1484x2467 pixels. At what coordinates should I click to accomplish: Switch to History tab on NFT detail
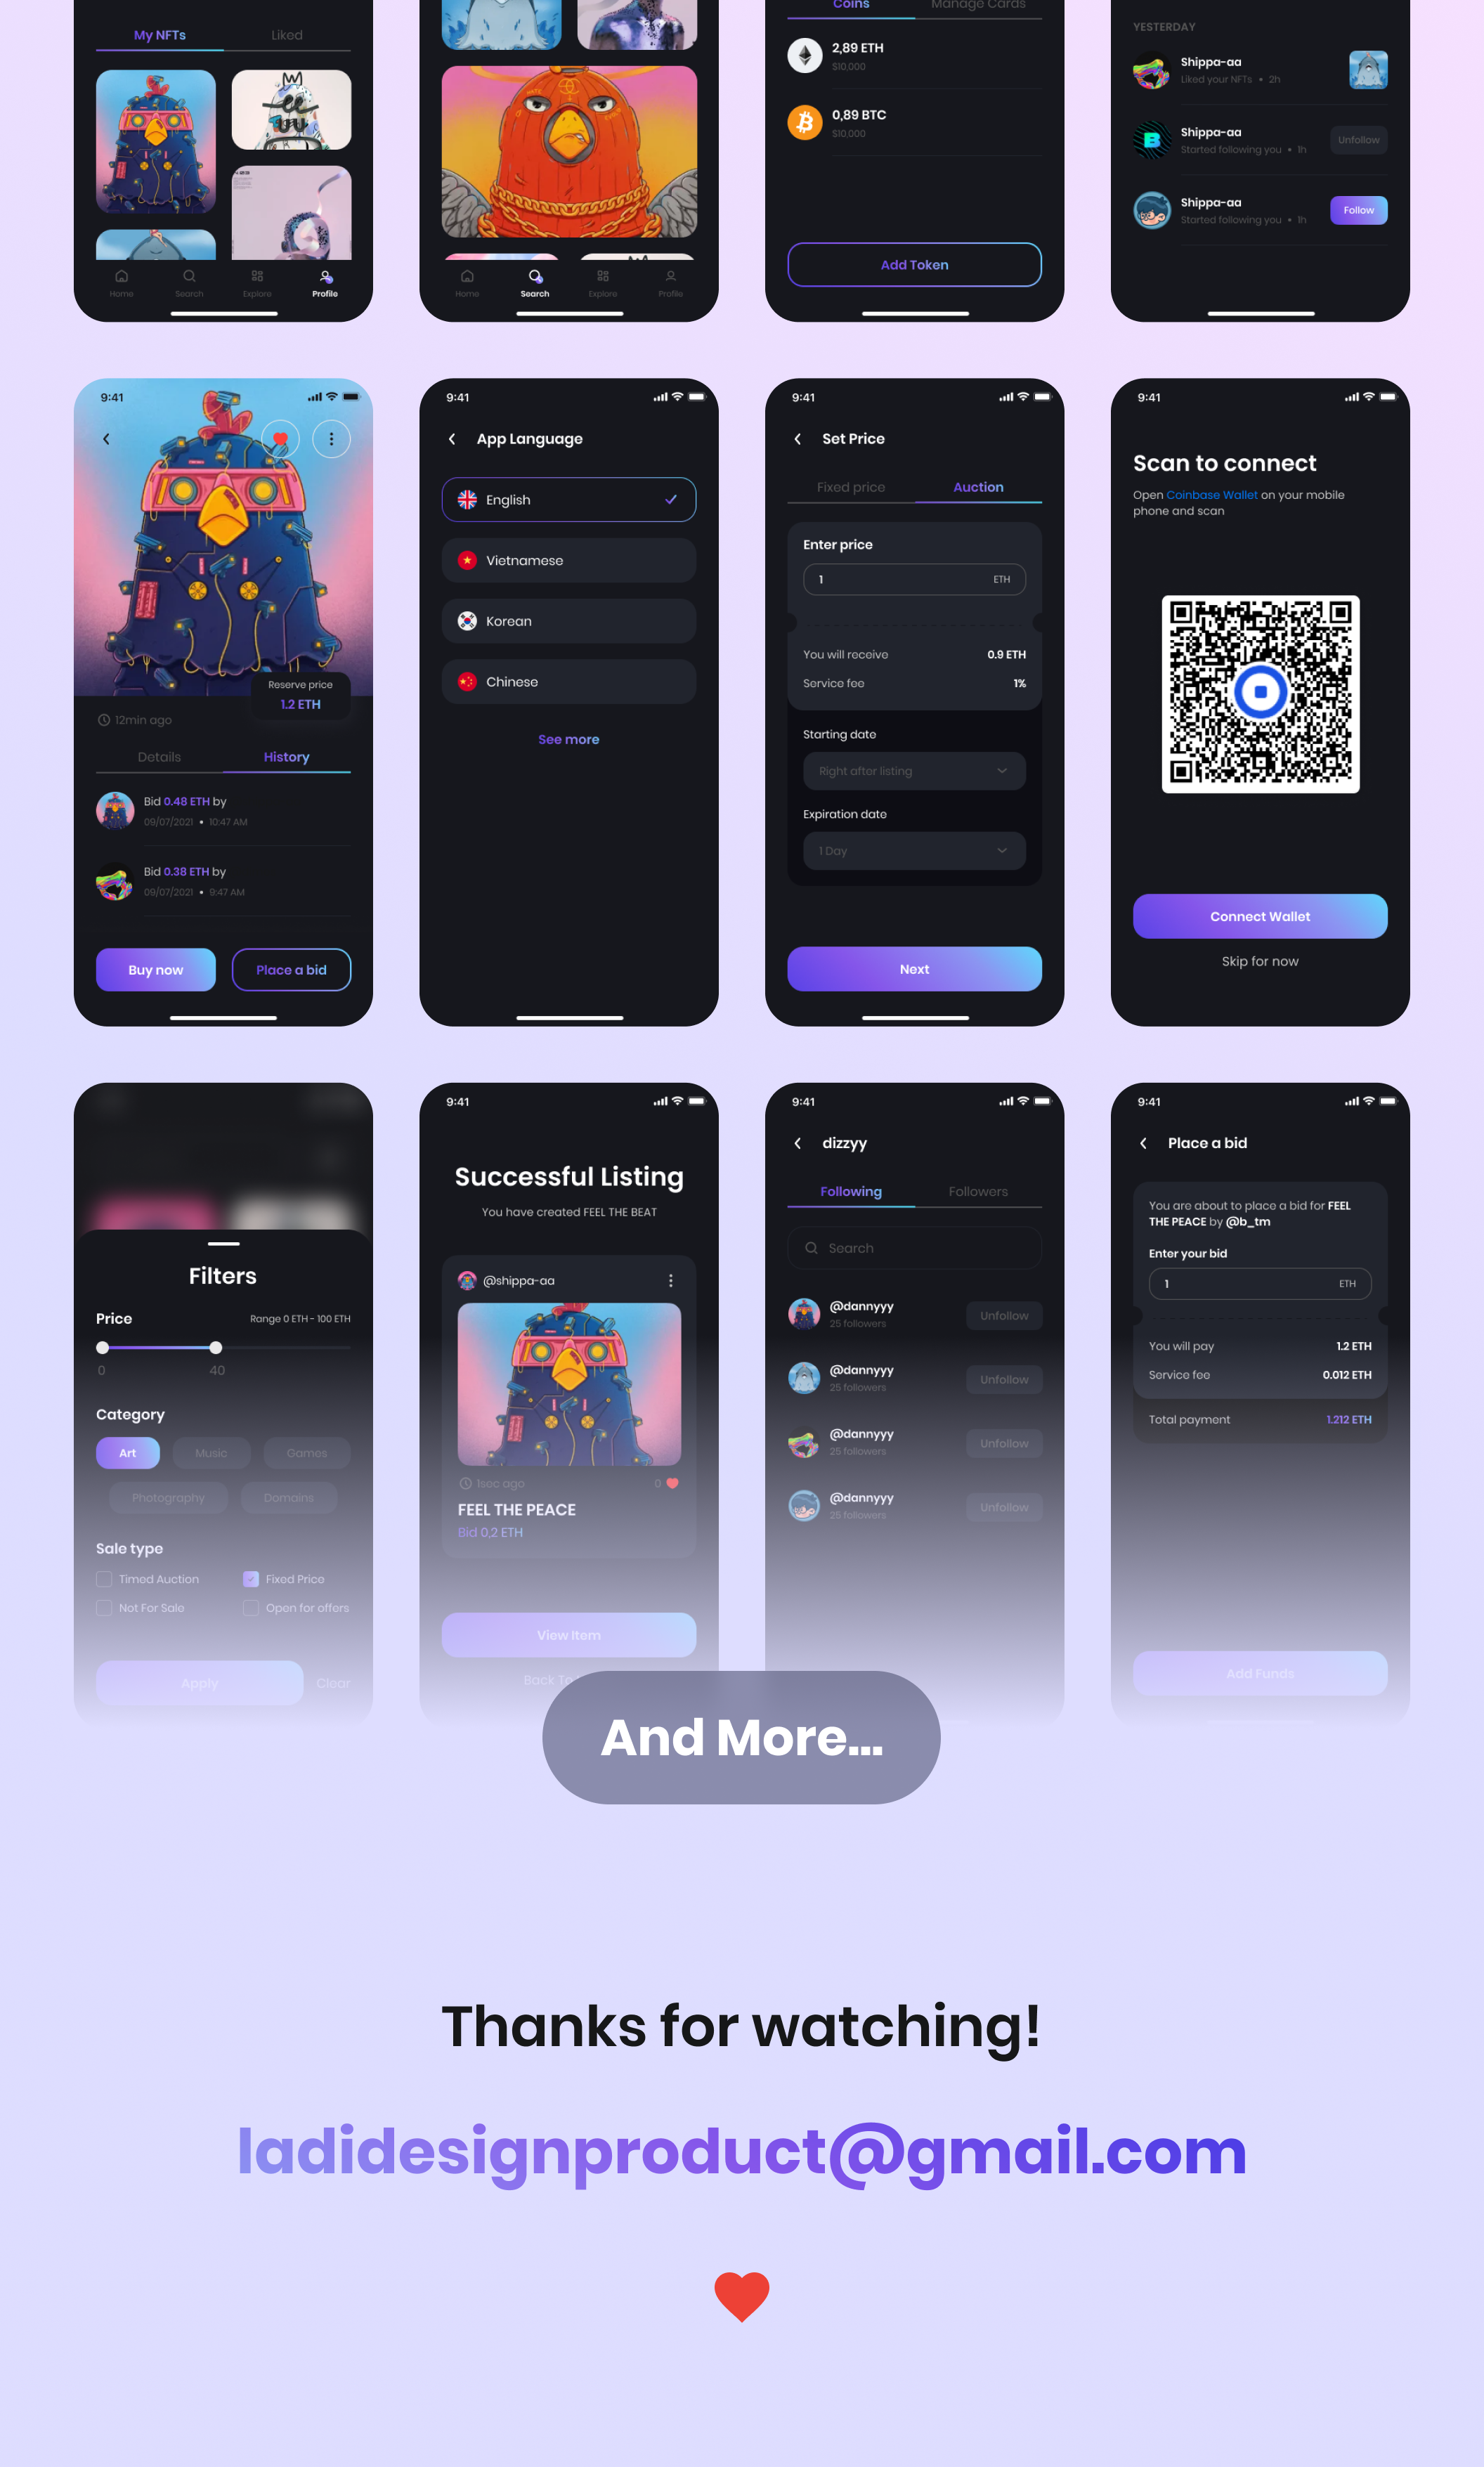point(287,756)
